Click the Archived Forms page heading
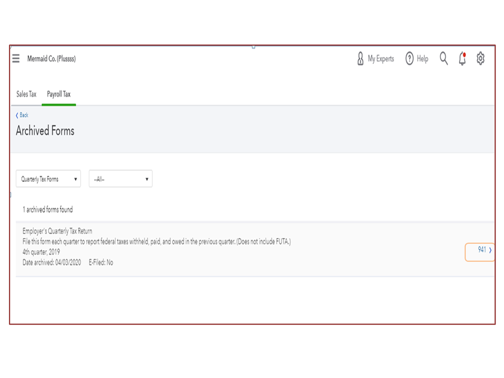Viewport: 504px width, 378px height. (x=45, y=131)
